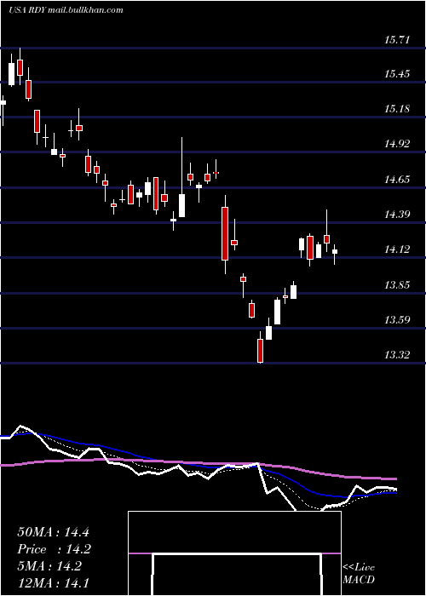426x596 pixels.
Task: Click the 14.12 price axis label
Action: [x=398, y=249]
